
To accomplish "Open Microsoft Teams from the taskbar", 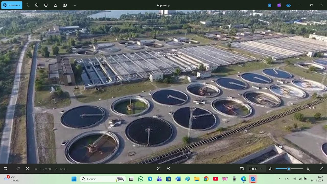I will (159, 179).
